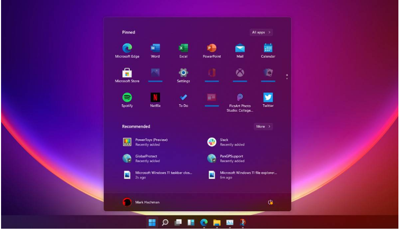Open the Mail app icon
409x234 pixels.
(x=240, y=49)
